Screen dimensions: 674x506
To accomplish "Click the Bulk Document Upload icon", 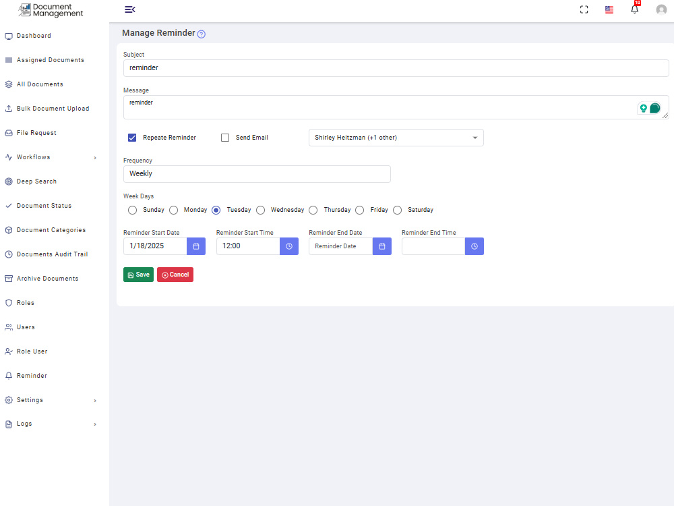I will [x=9, y=109].
